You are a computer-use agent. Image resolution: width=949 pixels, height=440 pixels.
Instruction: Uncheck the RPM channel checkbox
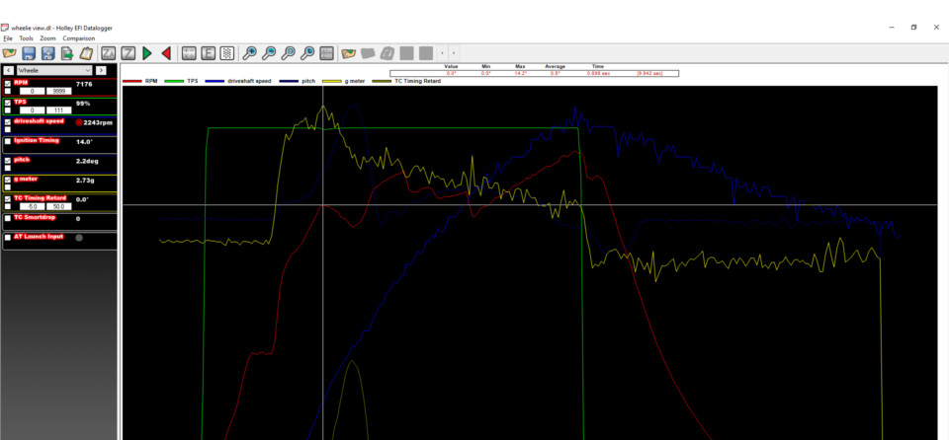[8, 84]
